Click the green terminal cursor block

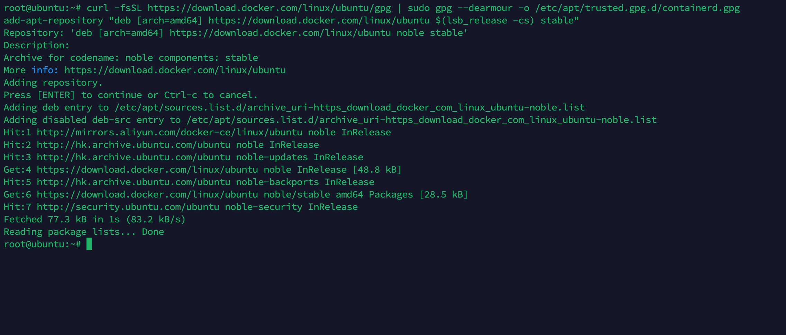coord(89,244)
